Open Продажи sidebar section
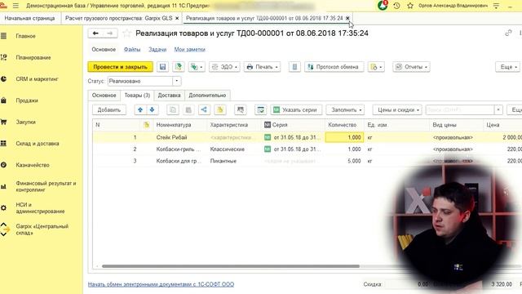522x294 pixels. [x=27, y=100]
